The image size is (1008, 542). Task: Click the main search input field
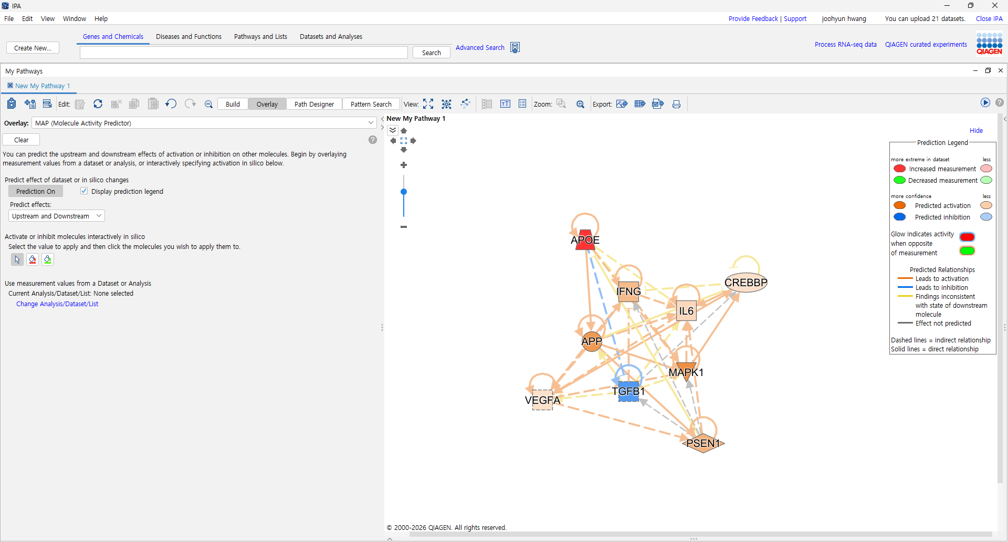[x=244, y=53]
